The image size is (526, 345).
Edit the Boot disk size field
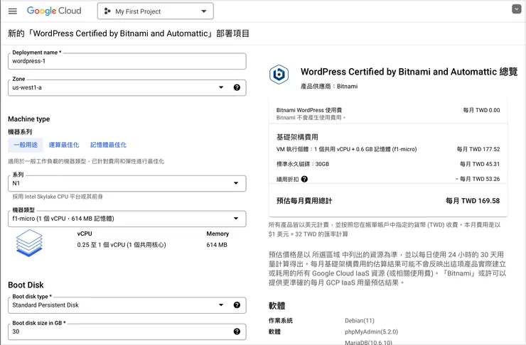[127, 332]
